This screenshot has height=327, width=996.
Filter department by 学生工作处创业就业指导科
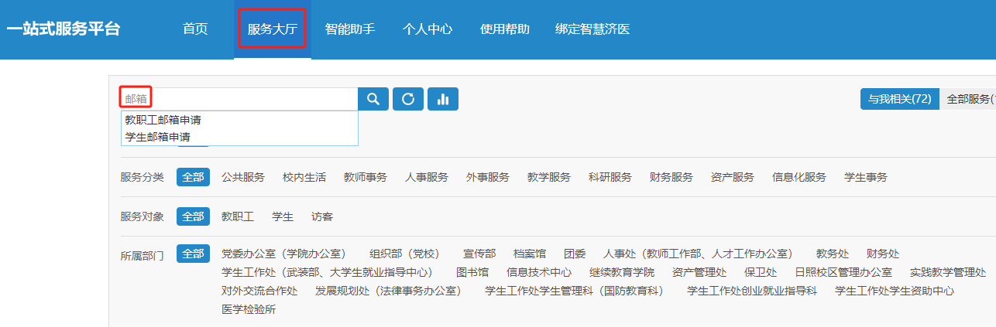(752, 291)
